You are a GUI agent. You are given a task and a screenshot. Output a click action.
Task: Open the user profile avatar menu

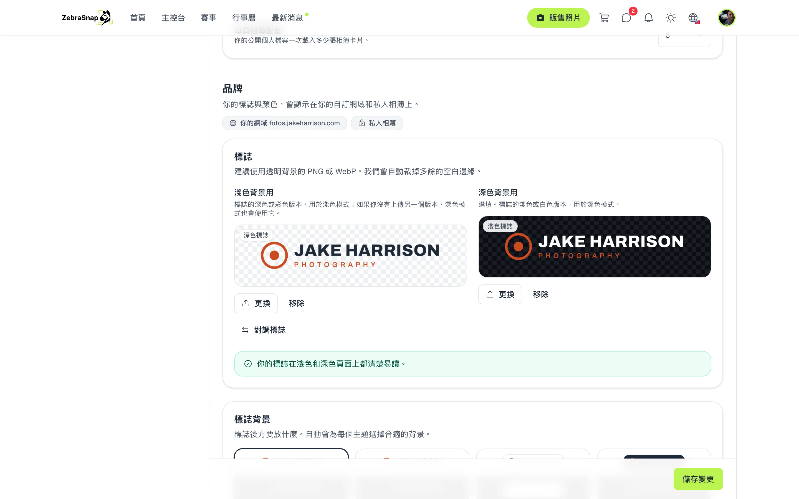click(x=726, y=18)
